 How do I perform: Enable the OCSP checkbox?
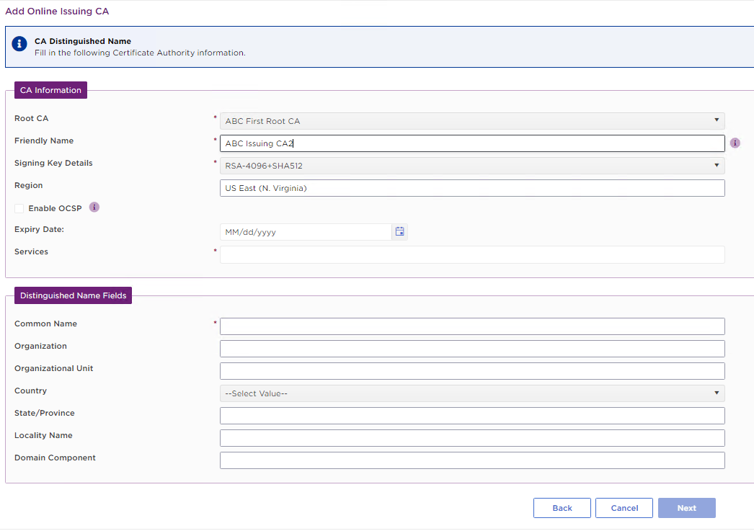pyautogui.click(x=19, y=209)
